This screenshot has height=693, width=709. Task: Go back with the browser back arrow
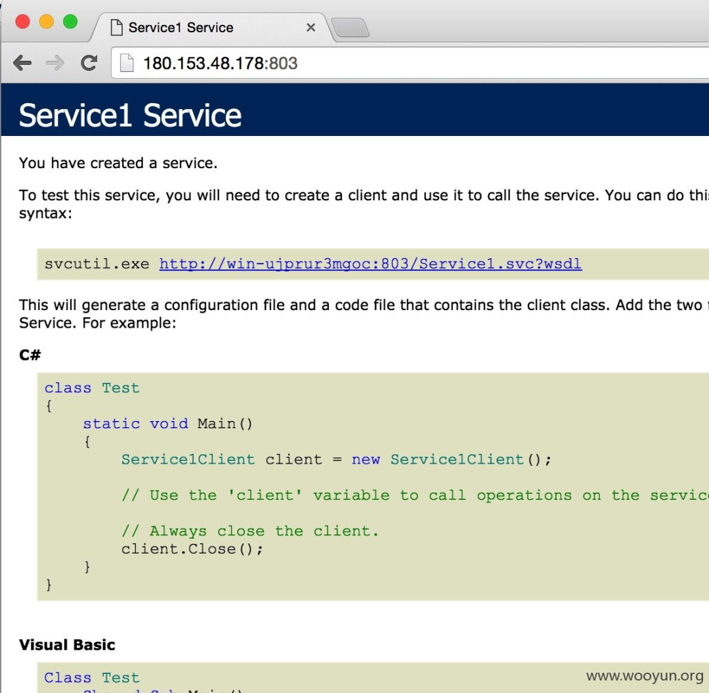pos(22,63)
